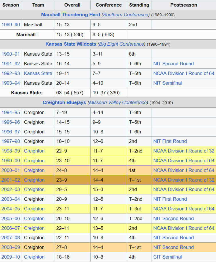216x262 pixels.
Task: Open Creighton team link in 2002–03 row
Action: [x=34, y=190]
